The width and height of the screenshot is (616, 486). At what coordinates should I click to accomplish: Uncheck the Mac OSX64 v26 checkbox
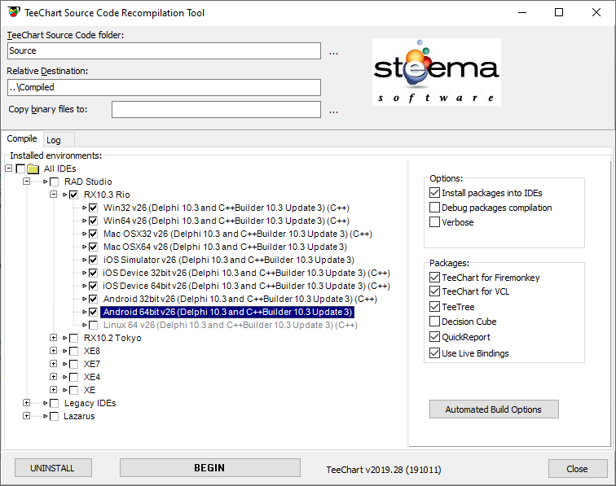tap(93, 247)
